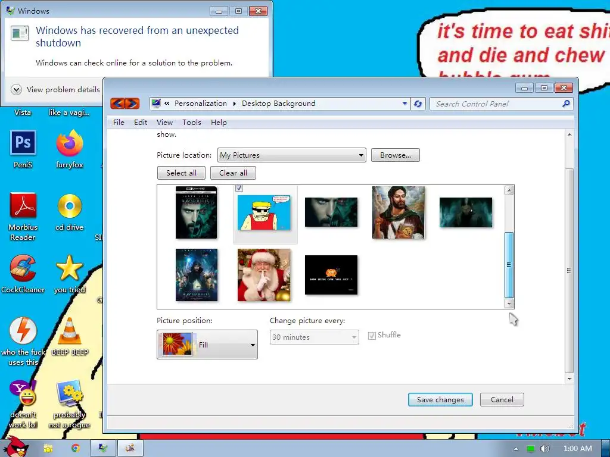Go forward with the right navigation arrow
The image size is (610, 457).
click(x=132, y=104)
